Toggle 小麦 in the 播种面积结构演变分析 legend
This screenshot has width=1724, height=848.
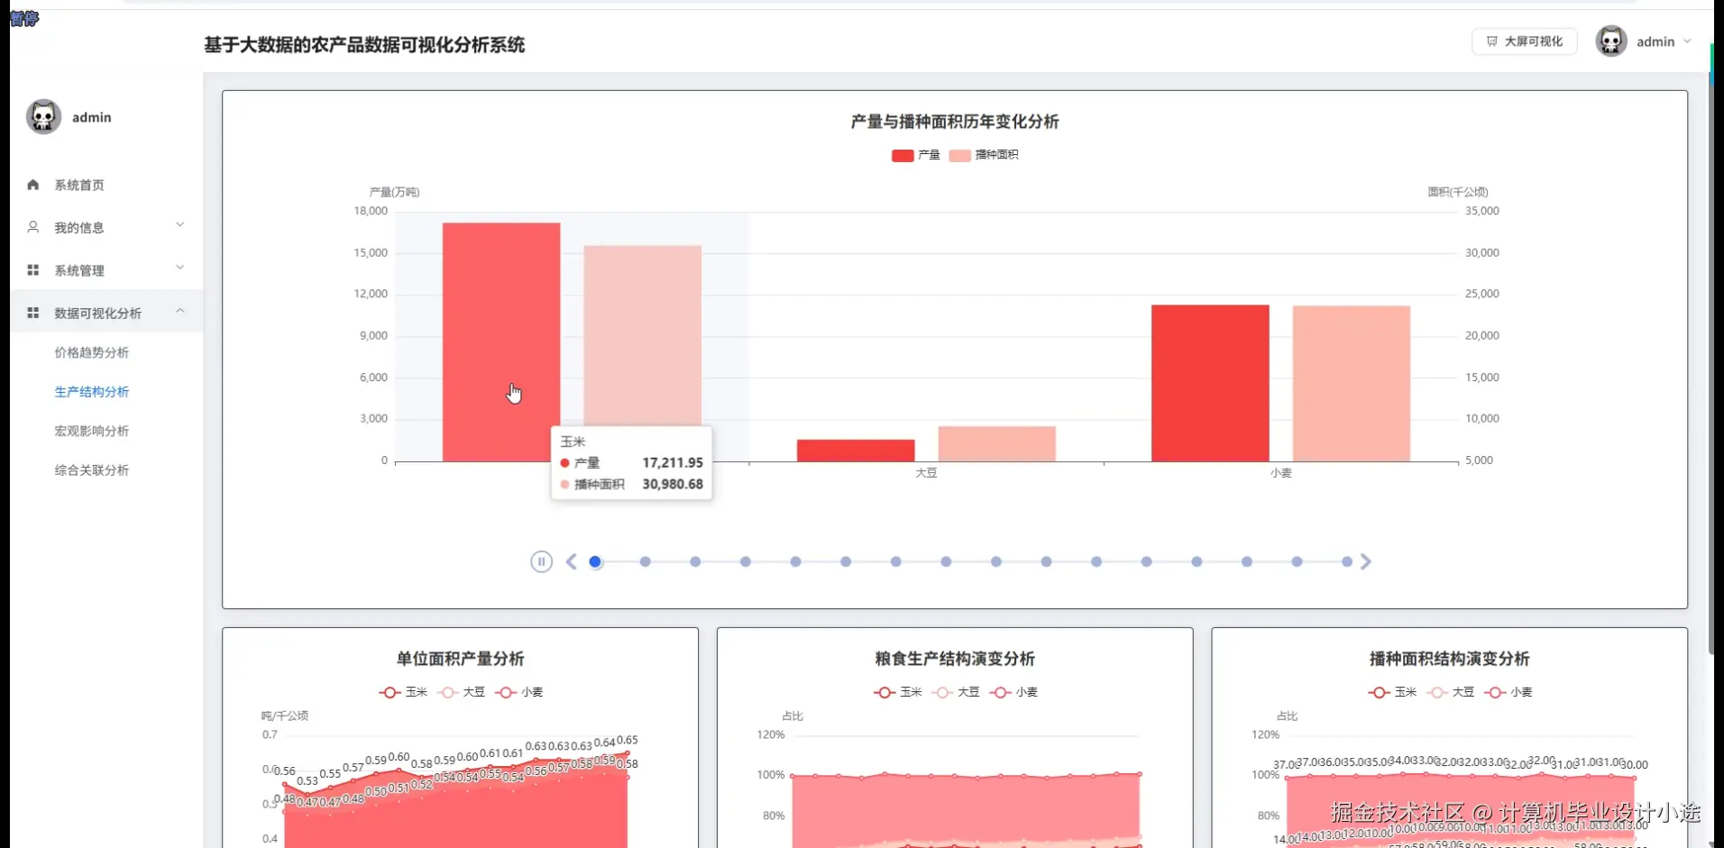[x=1508, y=692]
